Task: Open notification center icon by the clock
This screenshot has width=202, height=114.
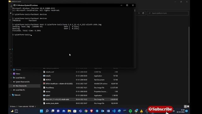Action: pos(187,111)
